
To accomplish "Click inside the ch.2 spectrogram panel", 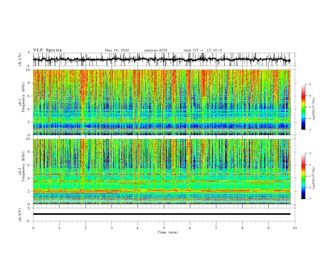I will click(x=161, y=172).
